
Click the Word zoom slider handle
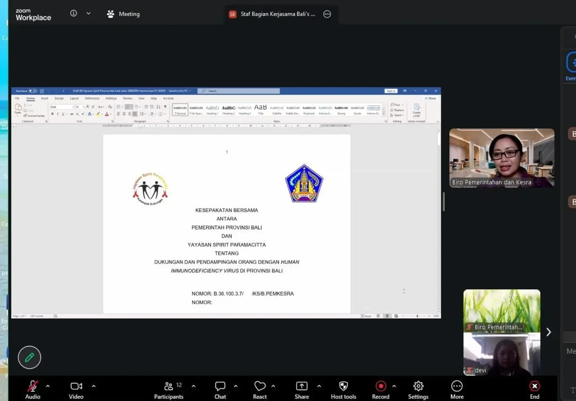(x=417, y=316)
